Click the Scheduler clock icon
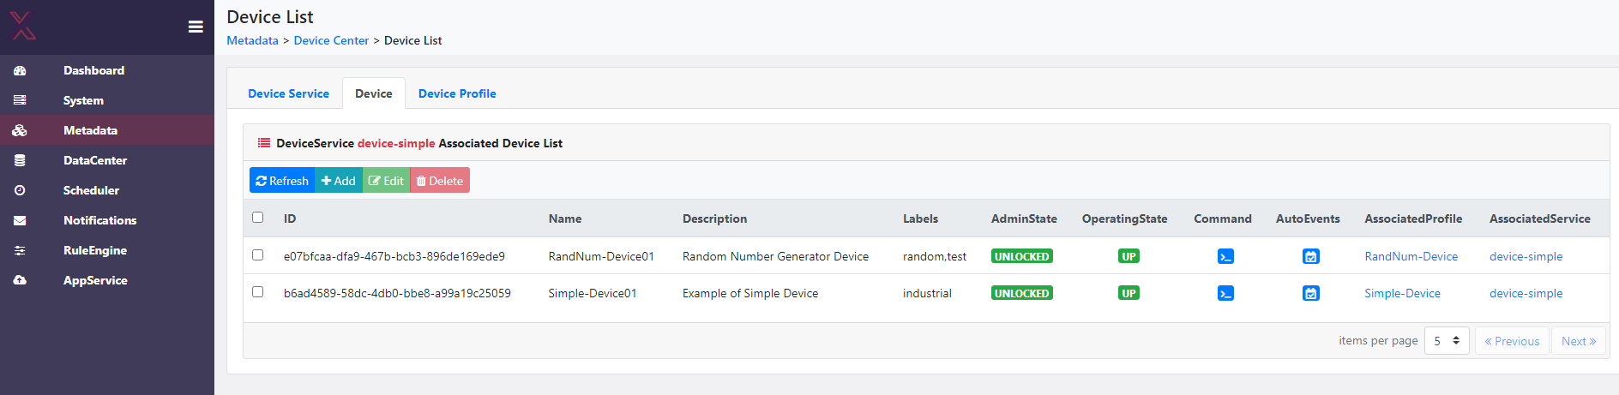 [20, 190]
